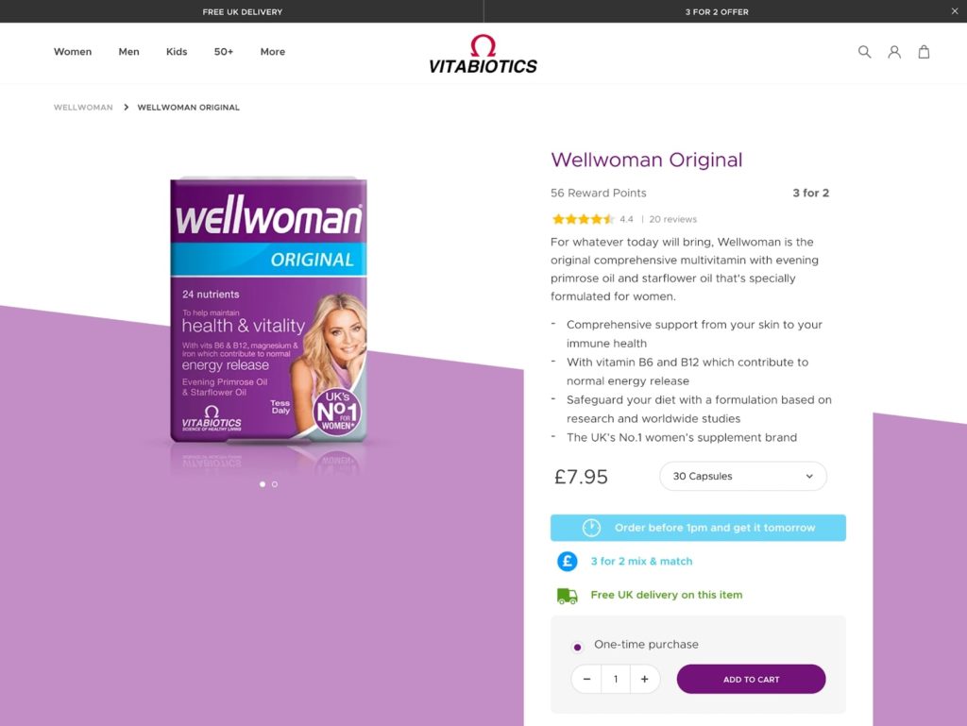967x726 pixels.
Task: Click the star rating icons
Action: pos(583,219)
